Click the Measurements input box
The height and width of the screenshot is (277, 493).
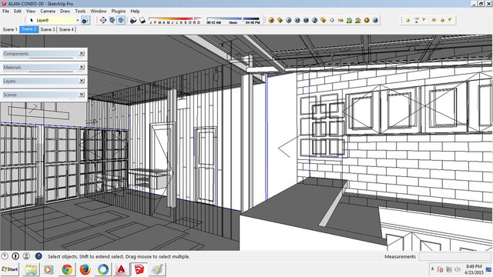[455, 256]
